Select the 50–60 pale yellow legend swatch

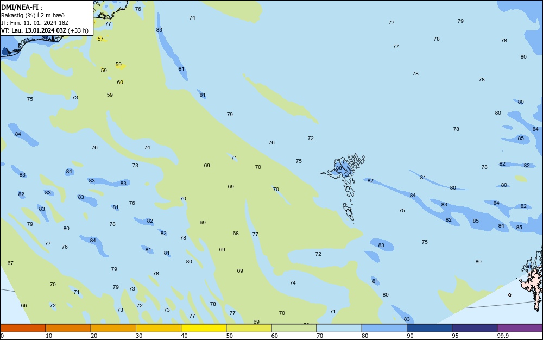pos(249,328)
